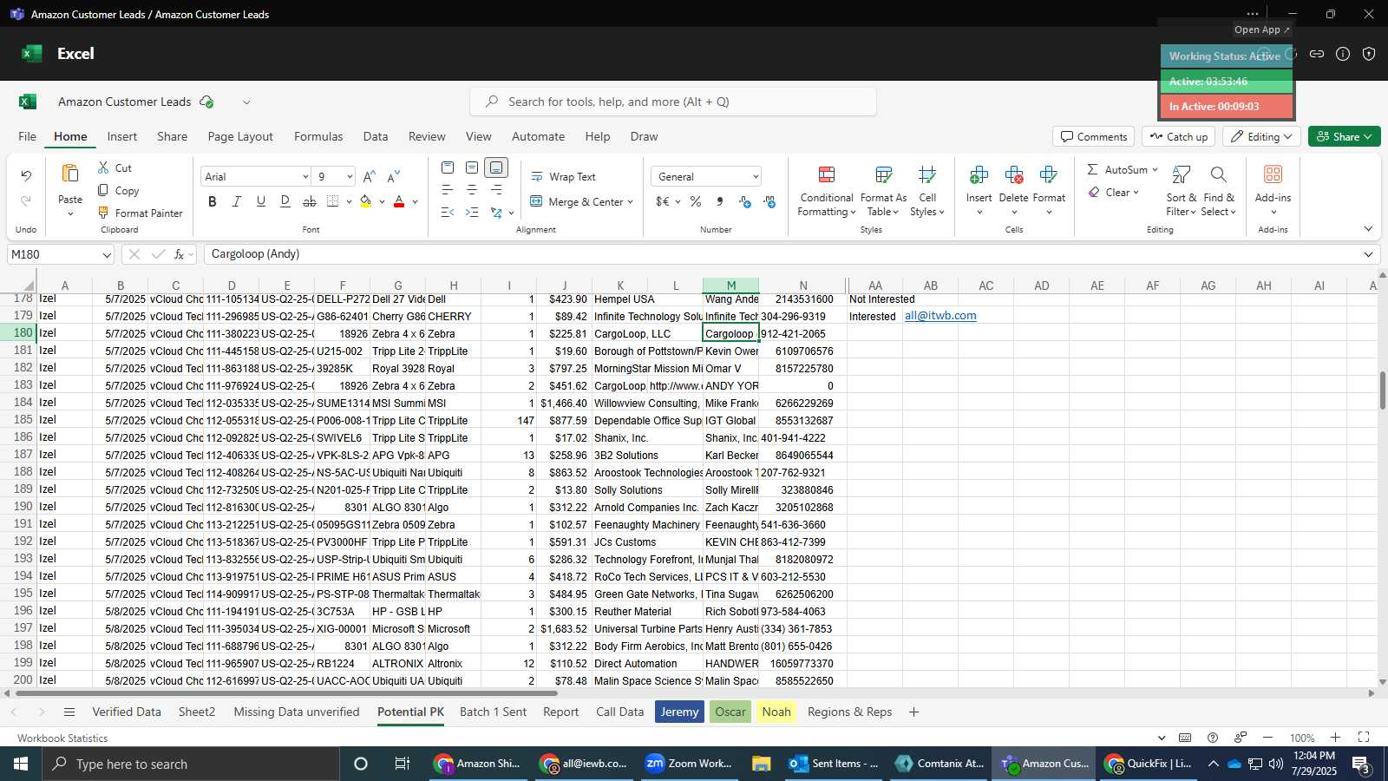Open Zoom Workplace from the taskbar
The width and height of the screenshot is (1388, 781).
click(689, 764)
